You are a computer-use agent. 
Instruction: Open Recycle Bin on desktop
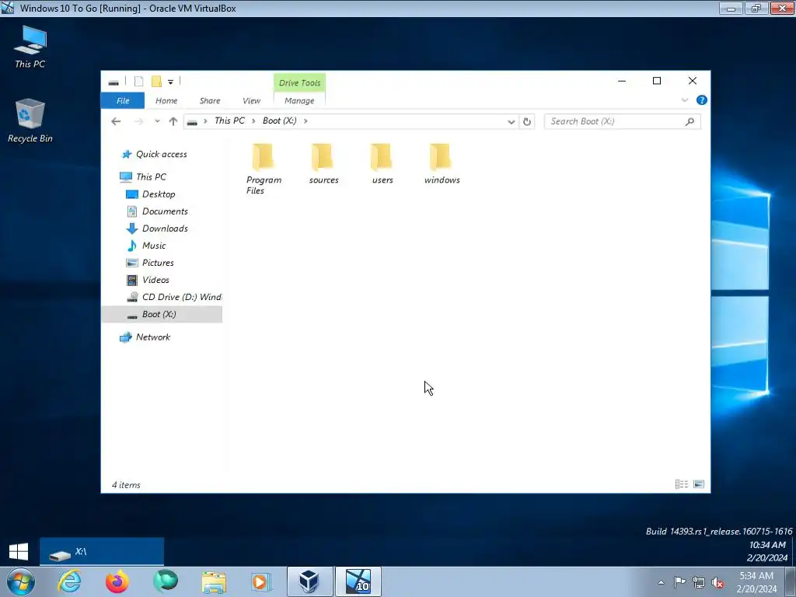30,120
